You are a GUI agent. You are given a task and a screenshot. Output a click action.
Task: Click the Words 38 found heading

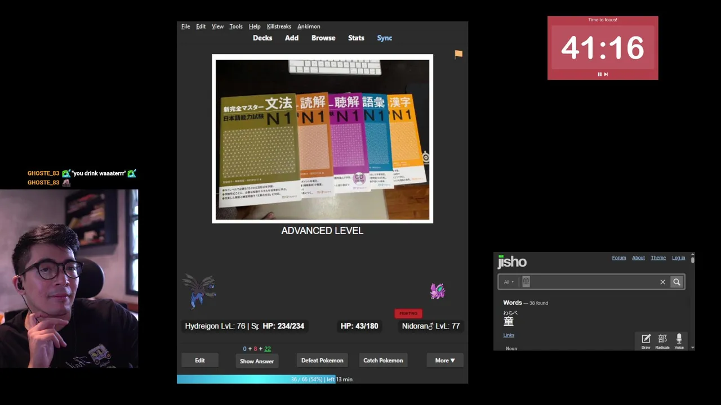pyautogui.click(x=526, y=303)
